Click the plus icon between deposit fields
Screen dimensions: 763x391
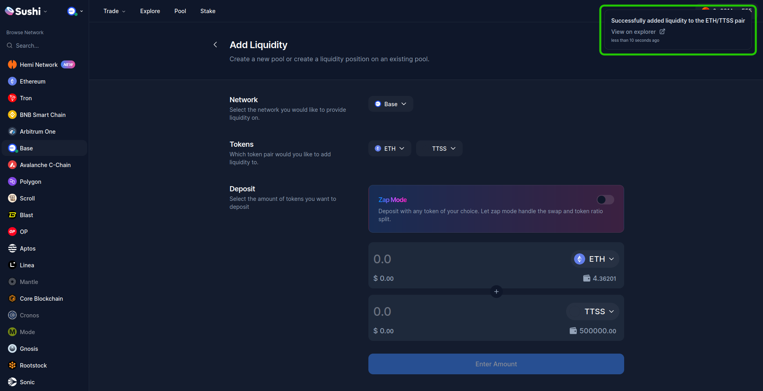tap(496, 292)
